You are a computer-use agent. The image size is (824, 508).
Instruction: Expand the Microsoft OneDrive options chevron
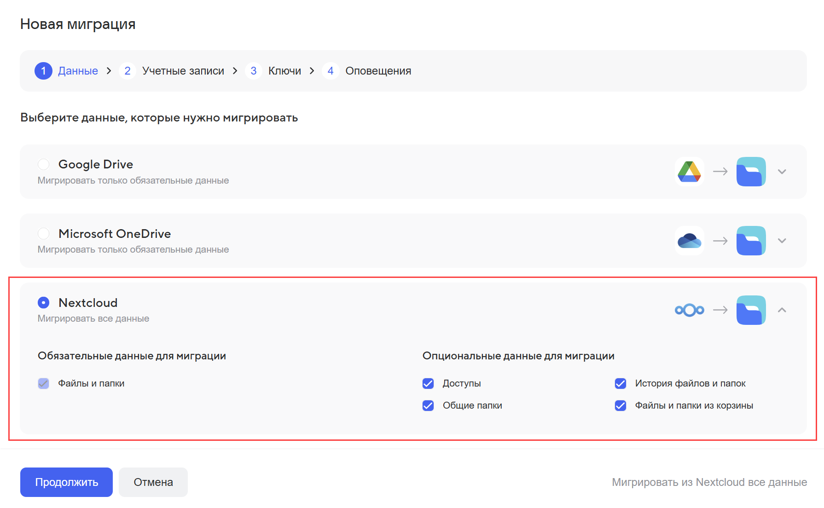click(x=782, y=241)
